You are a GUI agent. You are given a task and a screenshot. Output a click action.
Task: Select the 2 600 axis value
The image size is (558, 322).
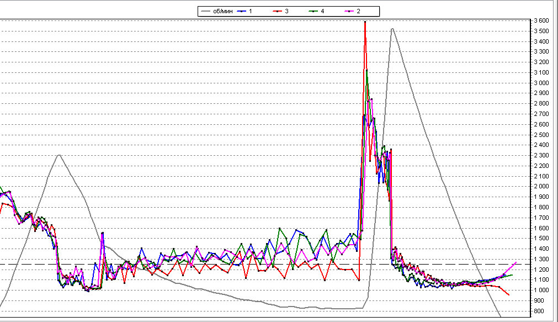point(541,124)
